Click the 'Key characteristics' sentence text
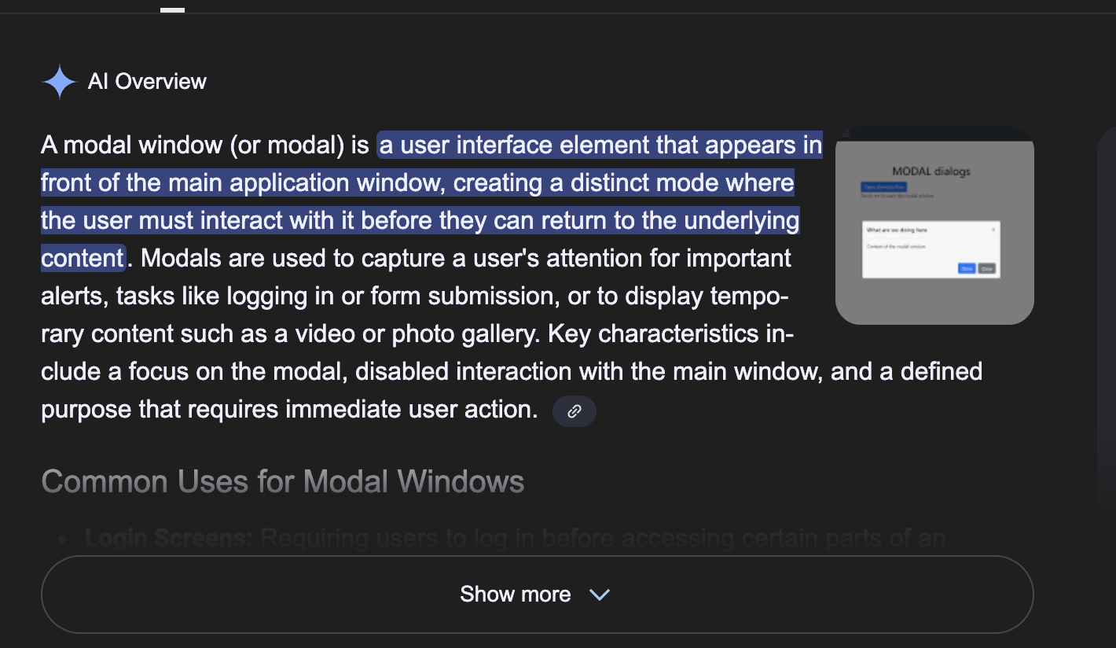The image size is (1116, 648). (512, 371)
